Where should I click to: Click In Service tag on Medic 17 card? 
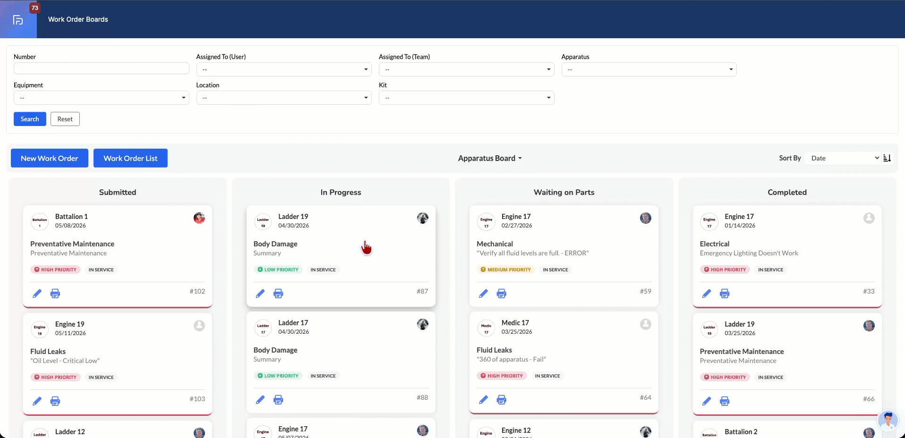(547, 376)
